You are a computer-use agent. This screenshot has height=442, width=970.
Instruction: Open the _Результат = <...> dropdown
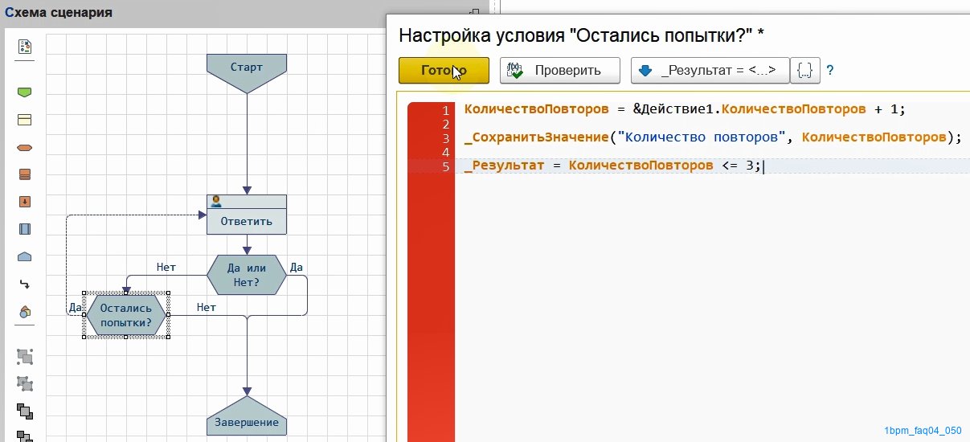(709, 70)
